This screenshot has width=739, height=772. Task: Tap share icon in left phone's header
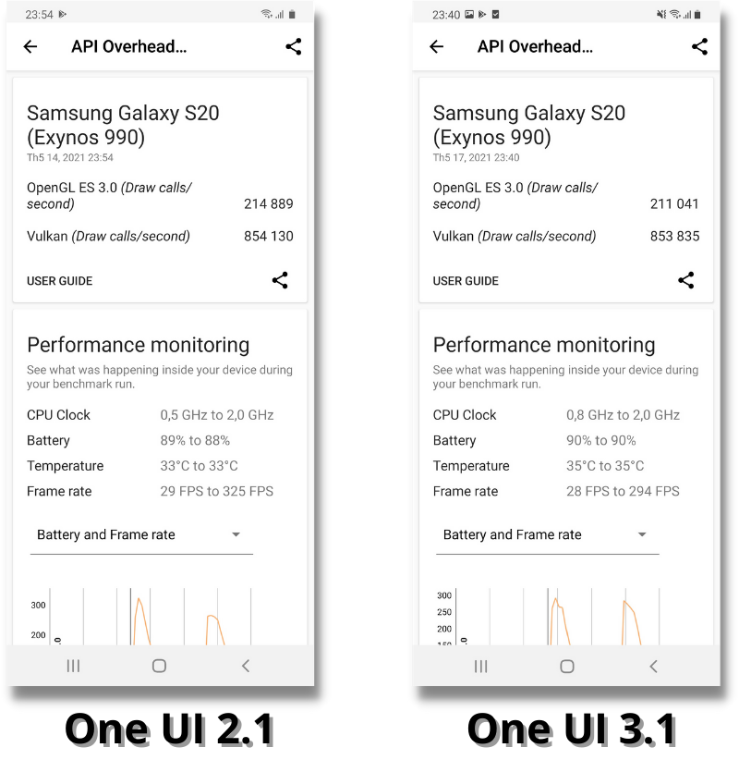[x=294, y=46]
